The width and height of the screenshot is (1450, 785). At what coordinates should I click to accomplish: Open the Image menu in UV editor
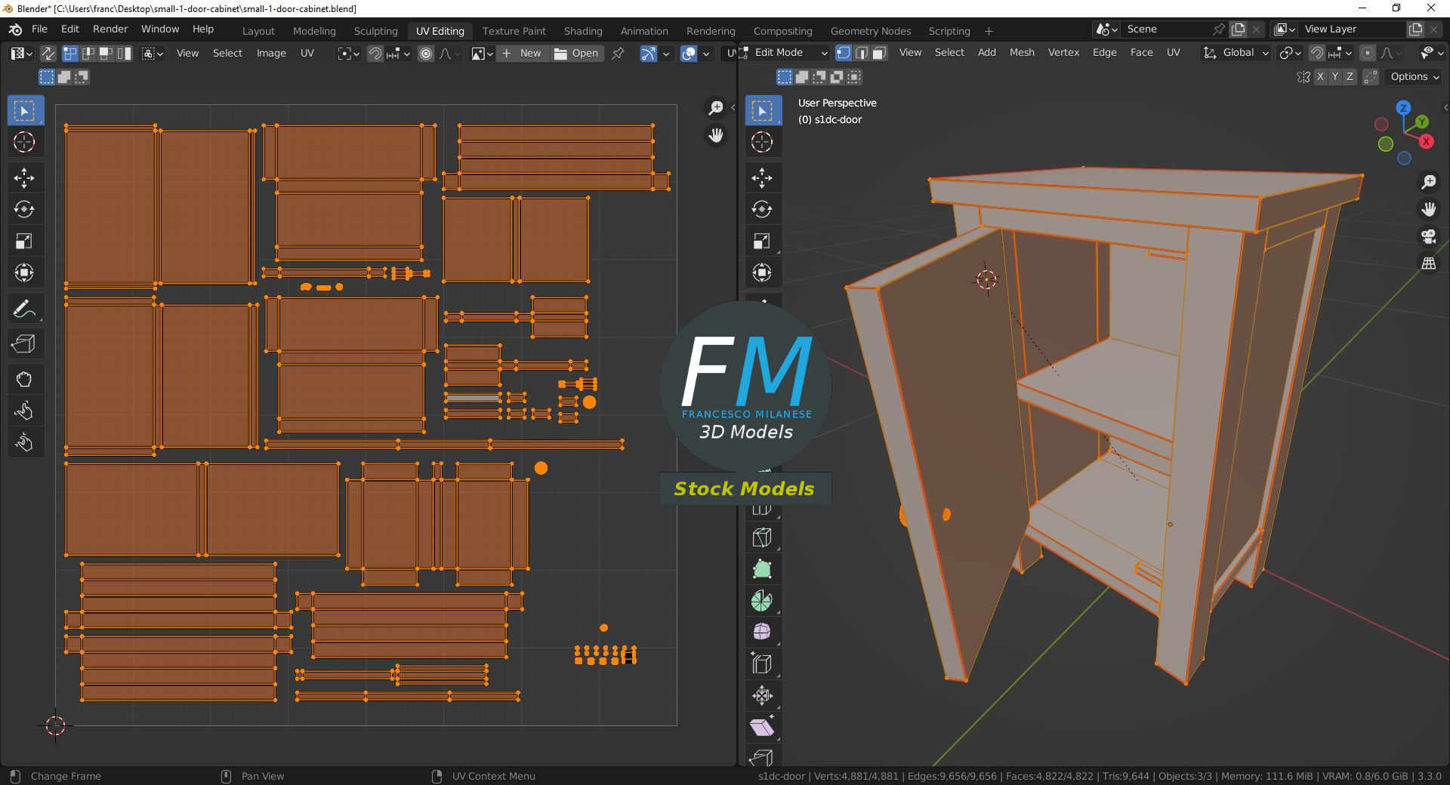271,53
